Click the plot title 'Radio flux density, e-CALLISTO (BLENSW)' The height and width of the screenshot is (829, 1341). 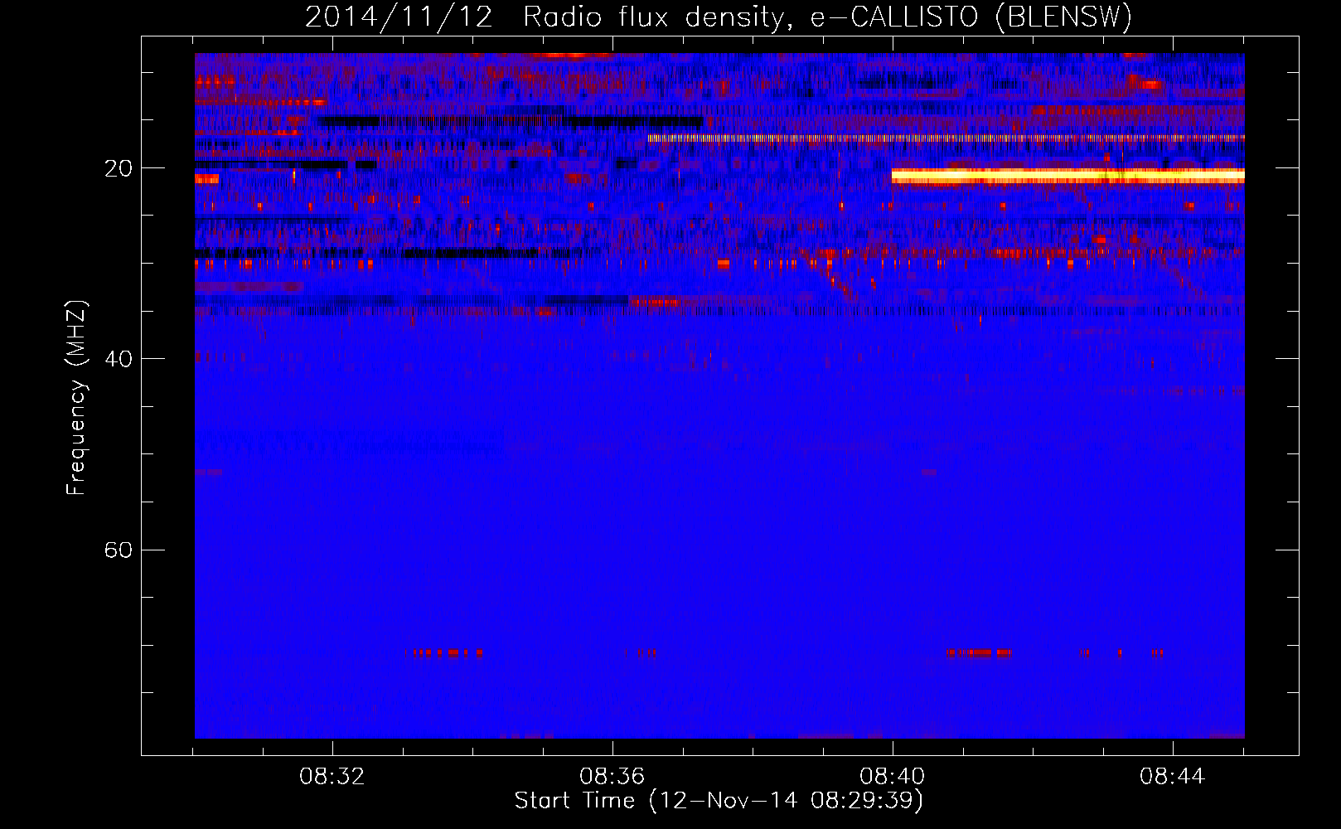point(827,17)
